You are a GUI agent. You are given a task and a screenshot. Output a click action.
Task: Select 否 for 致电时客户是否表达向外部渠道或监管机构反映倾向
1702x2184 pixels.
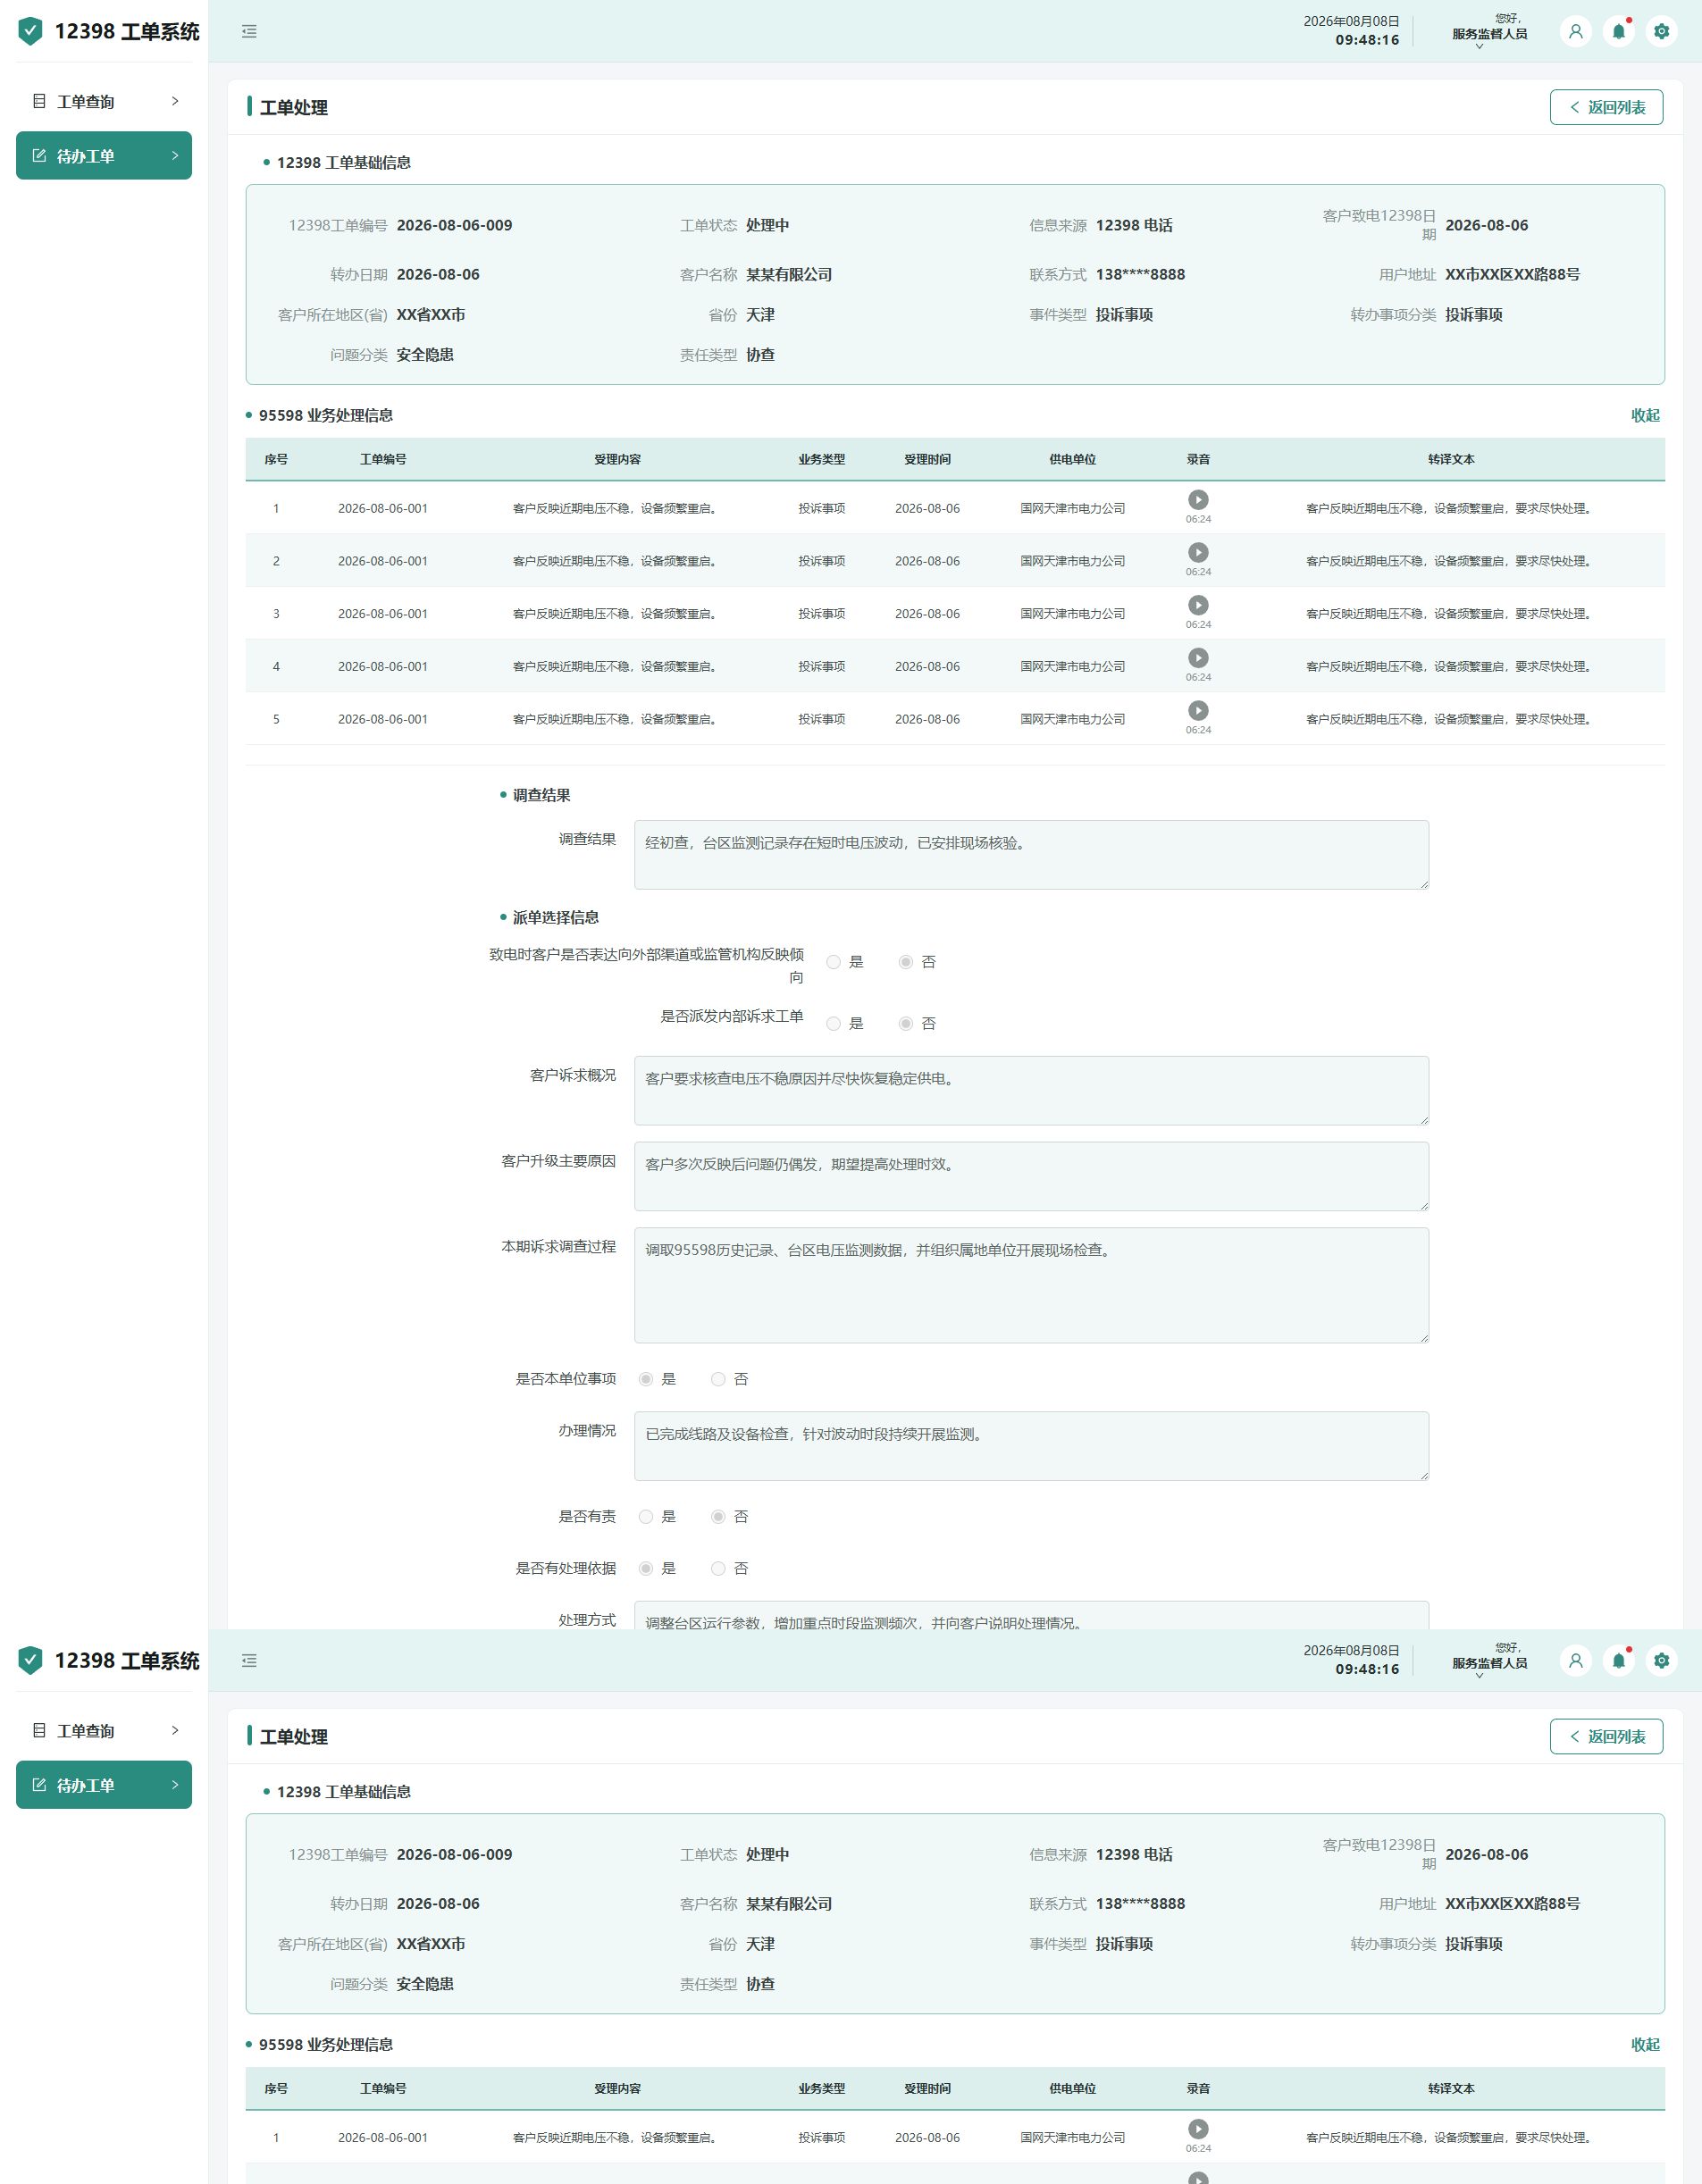click(906, 962)
